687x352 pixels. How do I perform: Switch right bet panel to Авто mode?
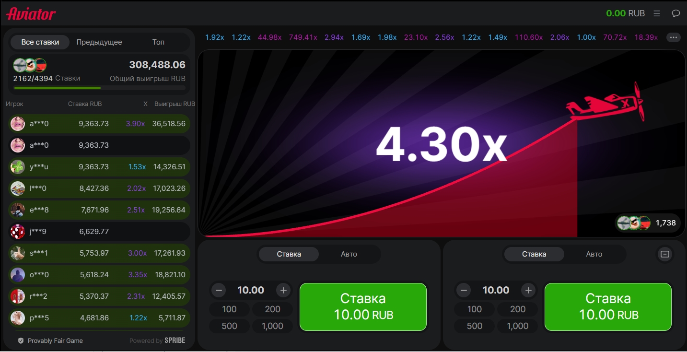[x=594, y=254]
